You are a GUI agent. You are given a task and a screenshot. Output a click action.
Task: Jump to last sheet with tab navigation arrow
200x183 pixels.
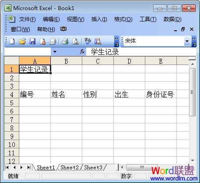click(29, 167)
